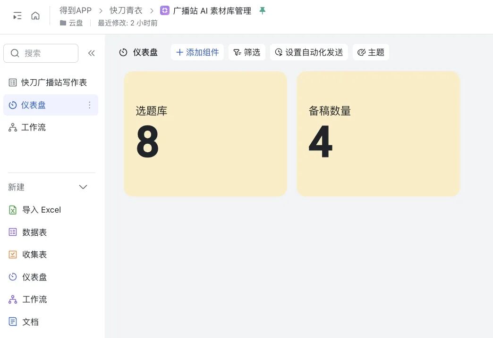
Task: Create a new 工作流 from 新建 list
Action: coord(28,299)
